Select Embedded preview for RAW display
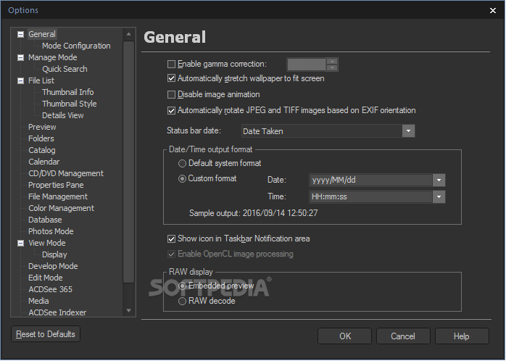 [x=182, y=286]
